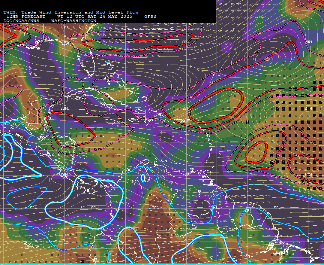Click the 'DOC/NOAA/NWS' source text
The image size is (324, 265).
(21, 21)
